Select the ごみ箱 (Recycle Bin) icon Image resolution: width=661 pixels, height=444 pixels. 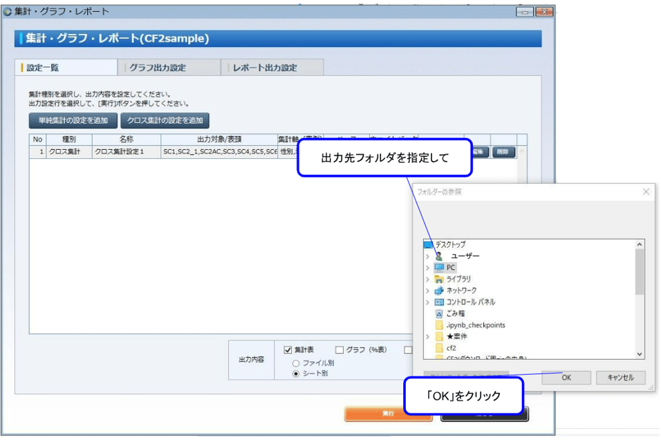coord(439,313)
